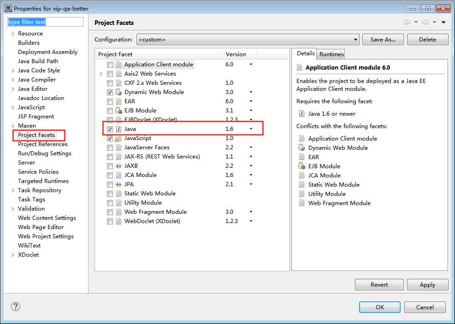Click the Static Web Module facet icon
455x324 pixels.
(x=118, y=194)
